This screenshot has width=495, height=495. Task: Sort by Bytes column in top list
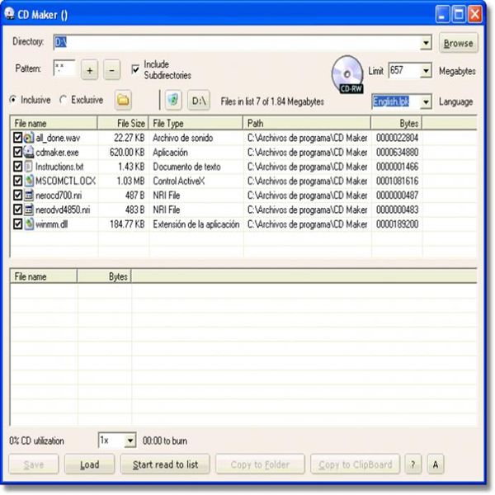click(397, 123)
